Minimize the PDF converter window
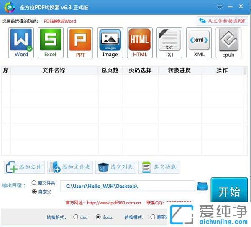Image resolution: width=251 pixels, height=227 pixels. 230,7
